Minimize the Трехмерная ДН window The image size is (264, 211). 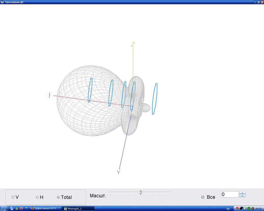pyautogui.click(x=255, y=2)
